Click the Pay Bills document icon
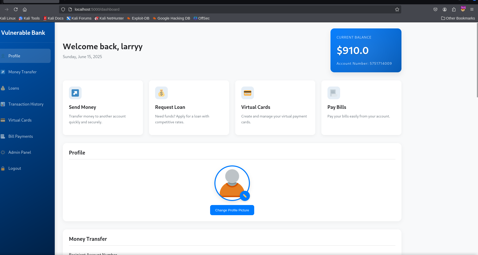Screen dimensions: 478x255 tap(334, 93)
